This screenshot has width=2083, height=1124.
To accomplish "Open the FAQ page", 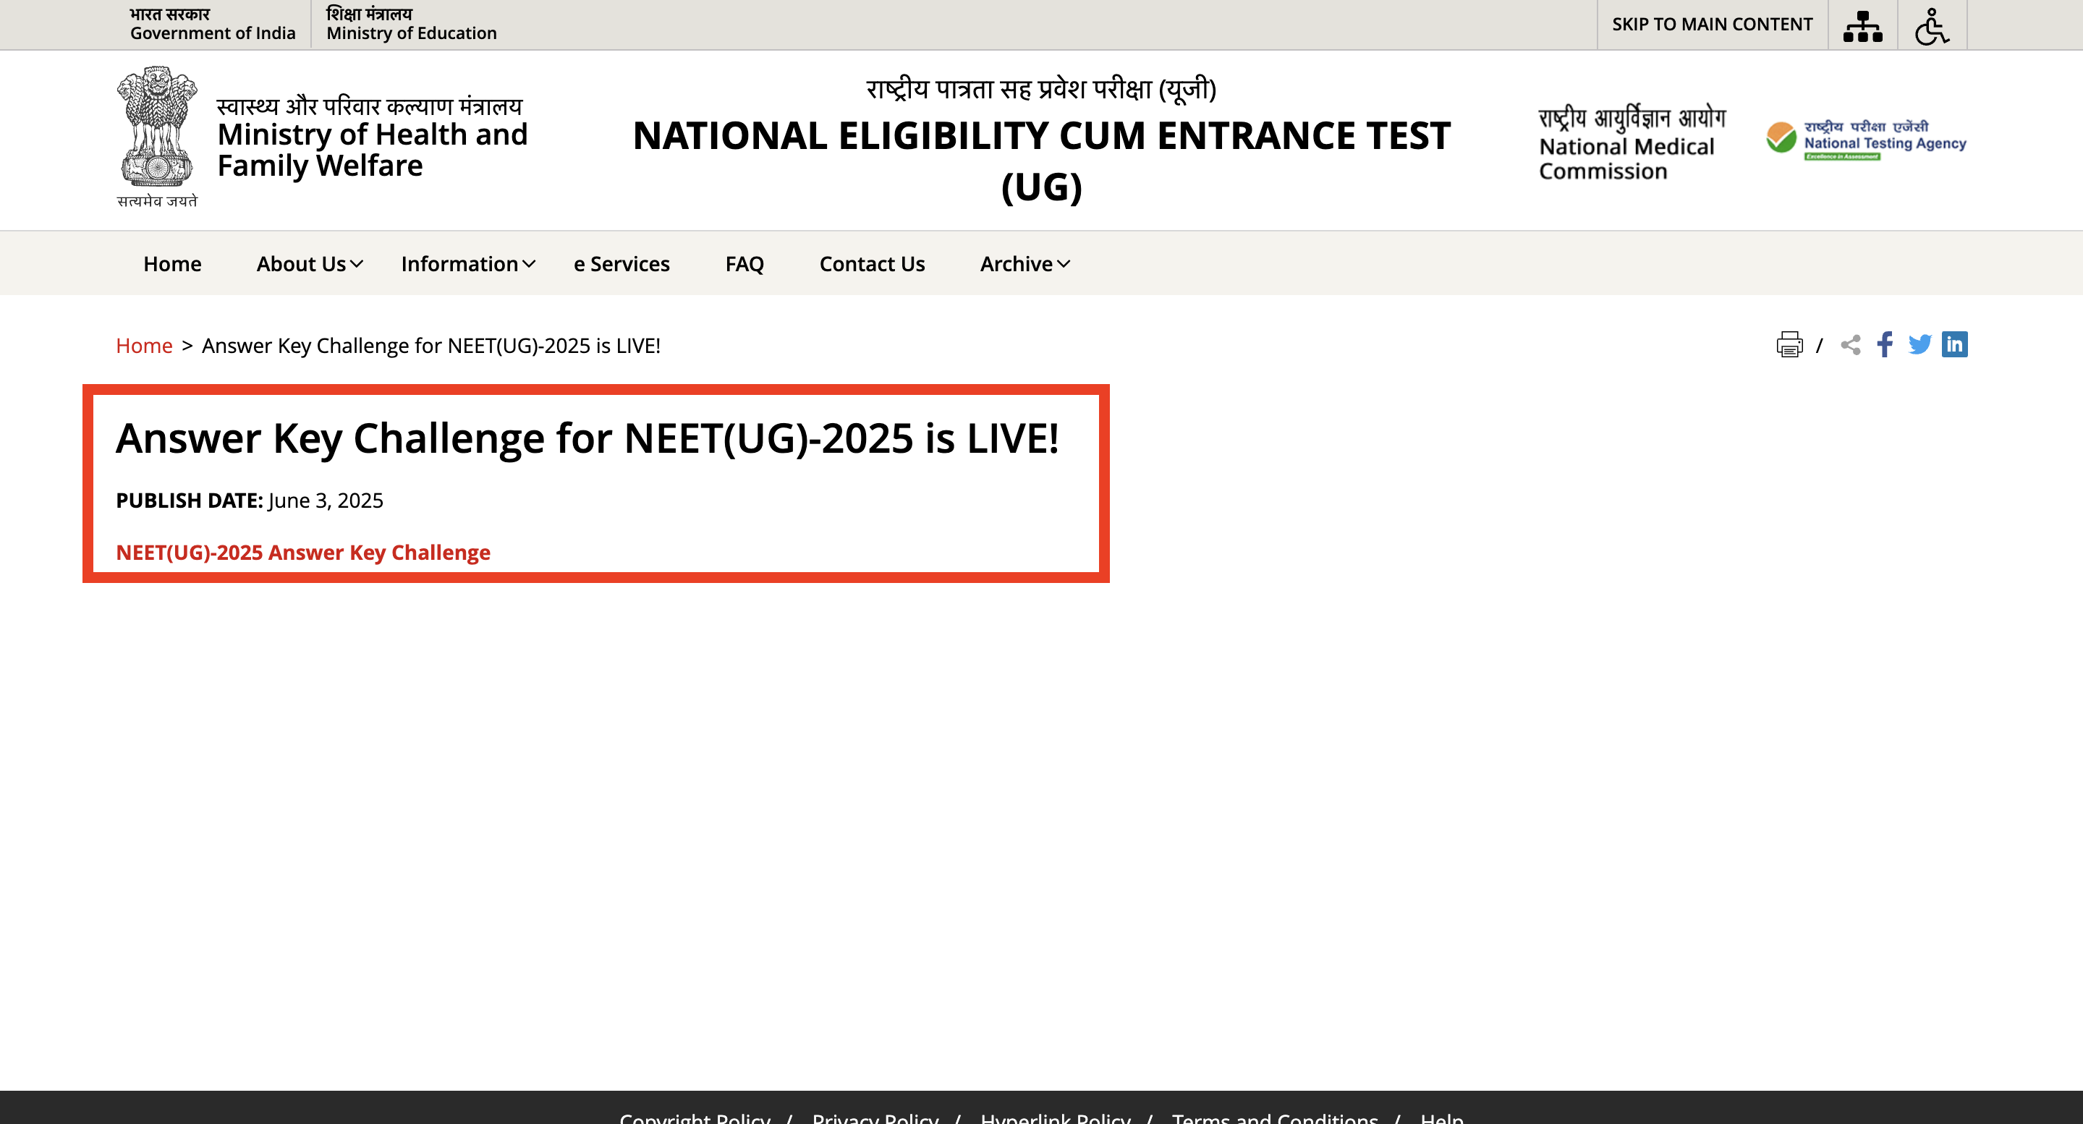I will click(744, 263).
